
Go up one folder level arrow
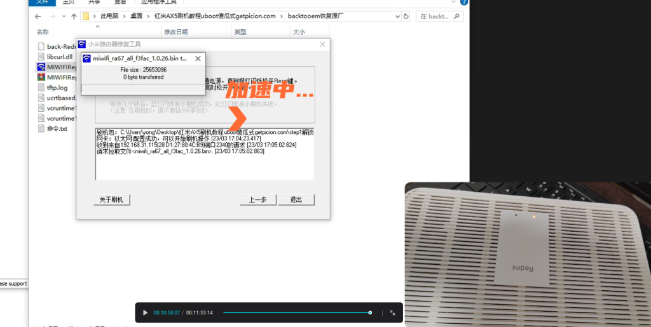coord(74,17)
